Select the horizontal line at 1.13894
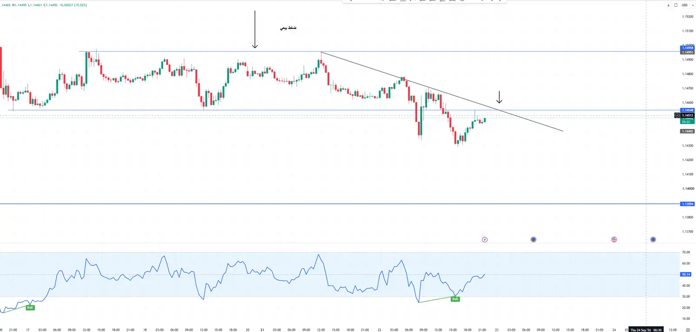Image resolution: width=696 pixels, height=332 pixels. click(x=339, y=204)
